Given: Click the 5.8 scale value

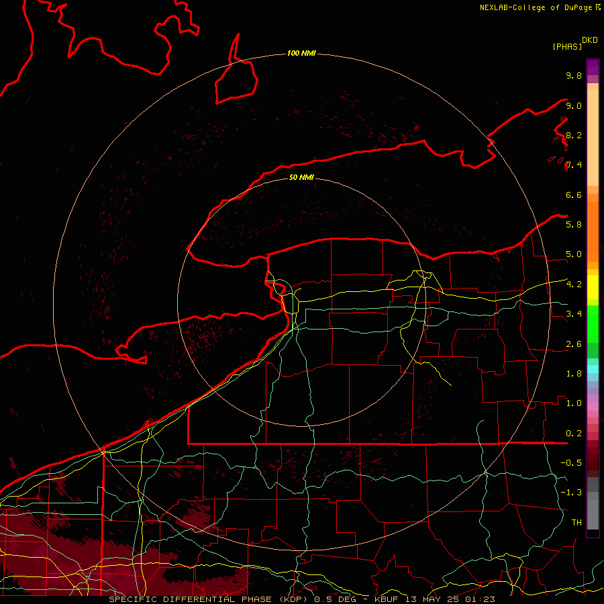Looking at the screenshot, I should coord(574,225).
